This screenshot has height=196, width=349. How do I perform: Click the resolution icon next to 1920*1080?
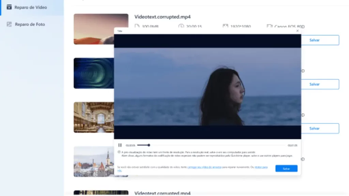pyautogui.click(x=225, y=26)
